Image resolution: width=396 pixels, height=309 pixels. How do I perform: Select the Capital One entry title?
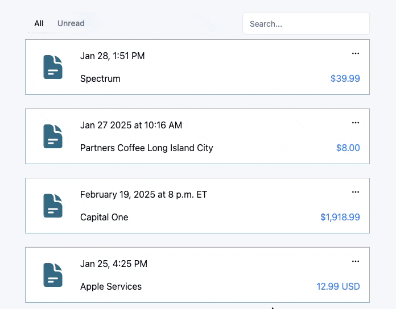[x=104, y=217]
